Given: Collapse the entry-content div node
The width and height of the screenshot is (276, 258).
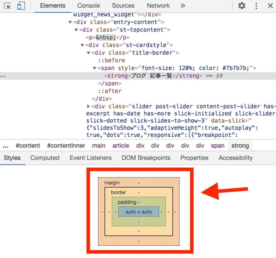Looking at the screenshot, I should click(x=70, y=22).
